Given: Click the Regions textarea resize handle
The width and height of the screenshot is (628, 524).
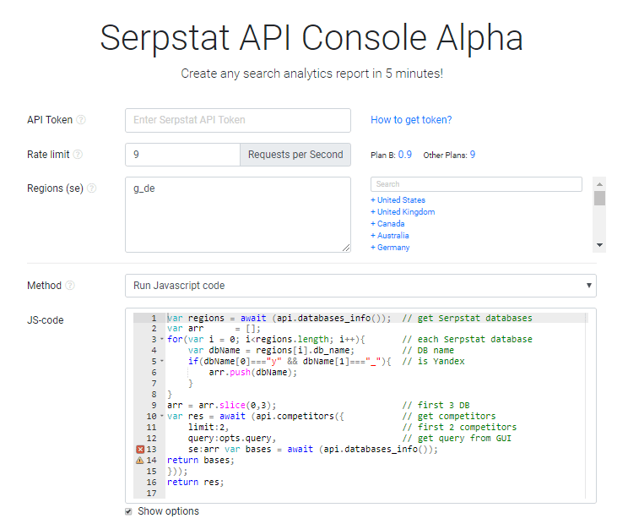Looking at the screenshot, I should (346, 248).
